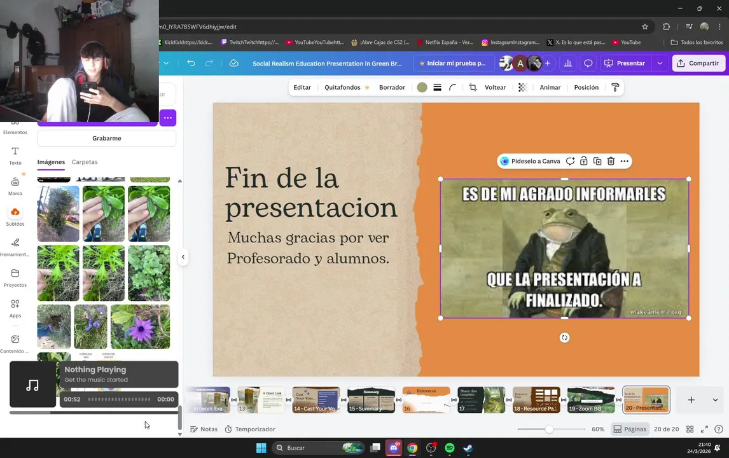This screenshot has height=458, width=729.
Task: Adjust the zoom slider handle
Action: click(x=549, y=429)
